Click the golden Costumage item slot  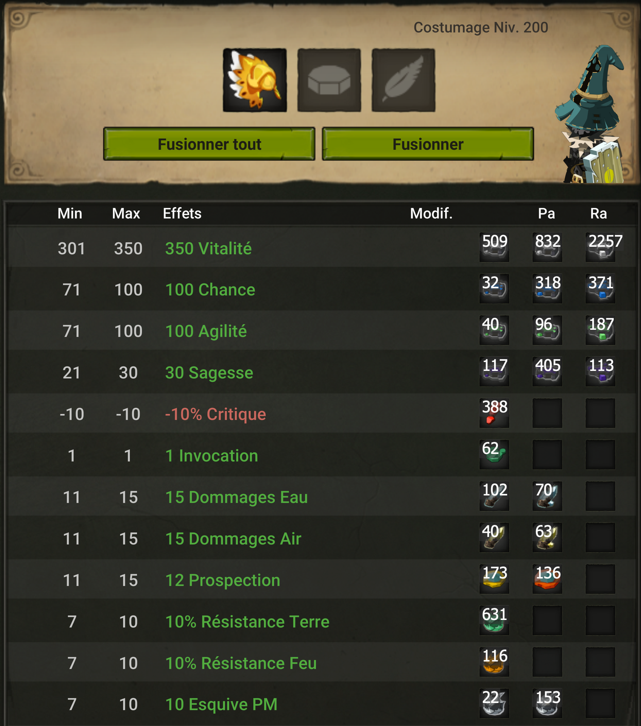255,80
